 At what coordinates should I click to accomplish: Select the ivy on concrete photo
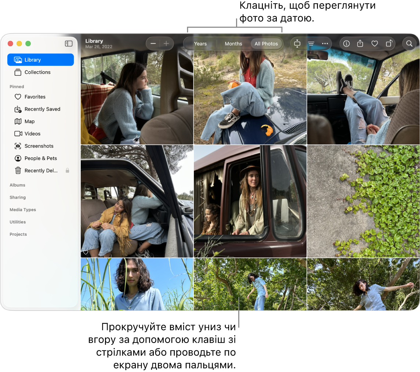tap(363, 201)
